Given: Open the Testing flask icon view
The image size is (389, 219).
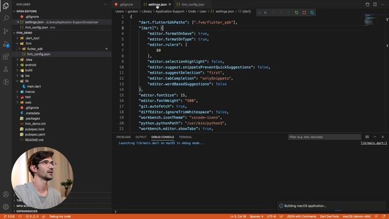Looking at the screenshot, I should coord(5,69).
